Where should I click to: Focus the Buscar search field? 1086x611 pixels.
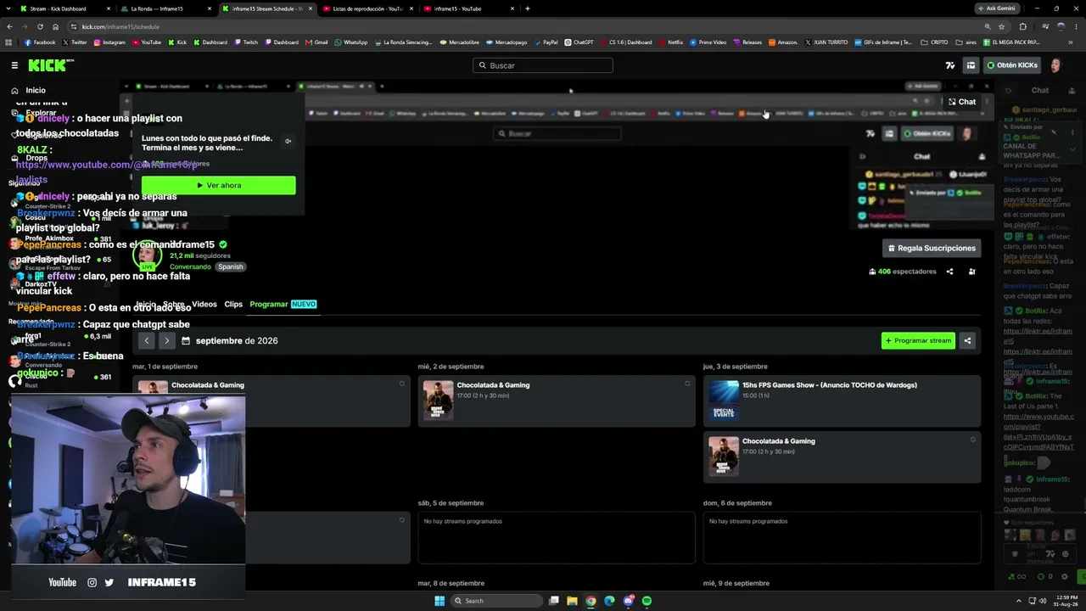[543, 65]
